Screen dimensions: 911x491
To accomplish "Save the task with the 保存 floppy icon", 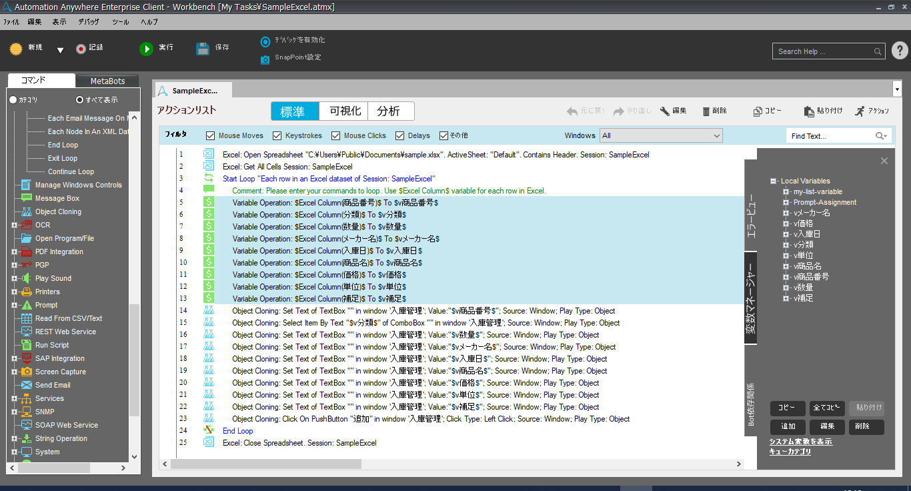I will [203, 49].
